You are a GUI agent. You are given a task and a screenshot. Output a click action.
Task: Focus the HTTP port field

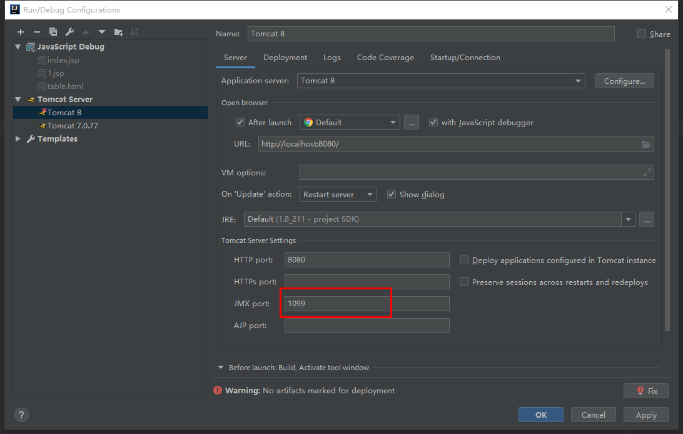[367, 260]
